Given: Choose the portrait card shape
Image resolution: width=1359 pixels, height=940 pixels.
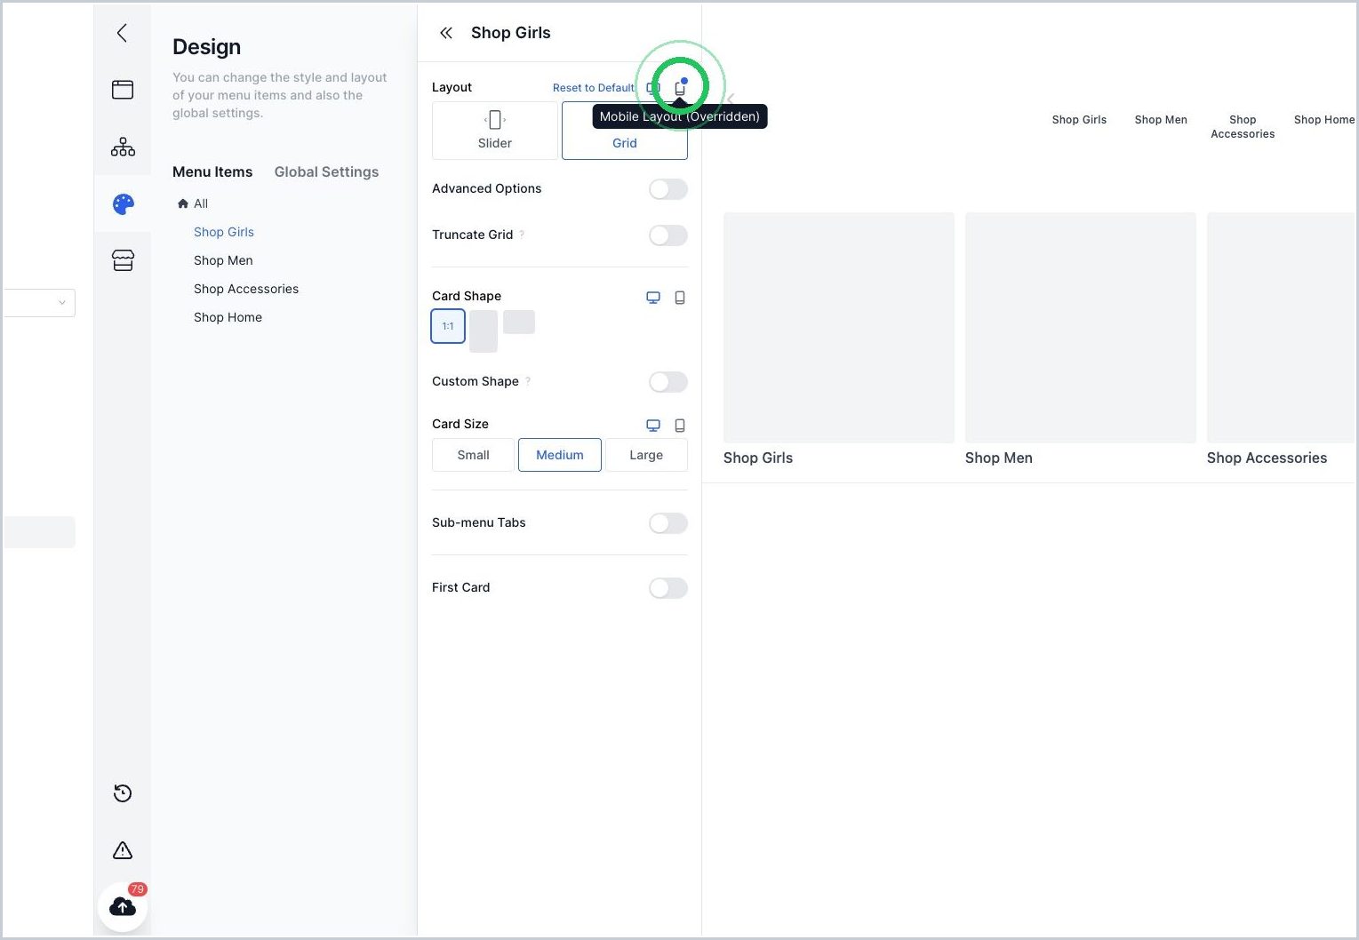Looking at the screenshot, I should point(484,331).
